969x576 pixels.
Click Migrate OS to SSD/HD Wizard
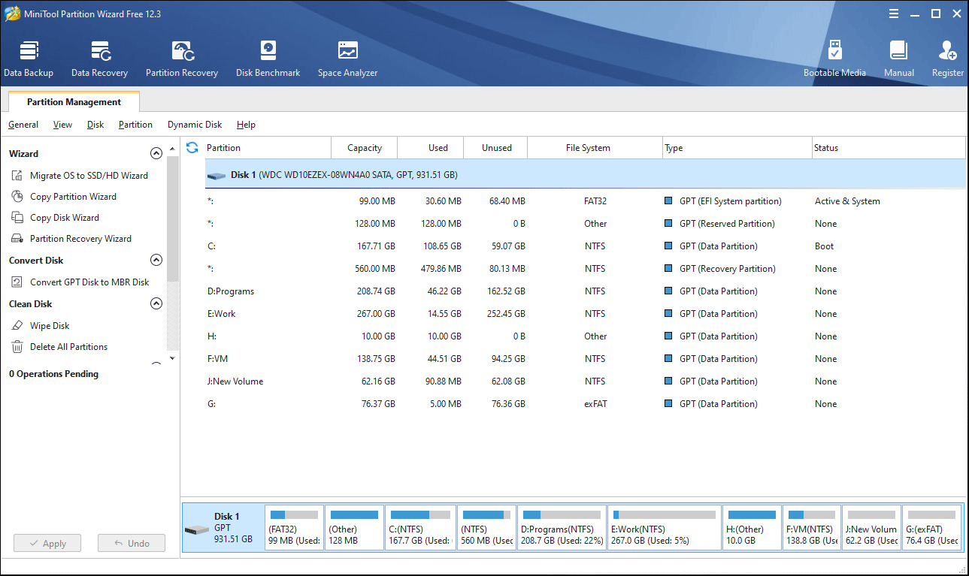(89, 176)
